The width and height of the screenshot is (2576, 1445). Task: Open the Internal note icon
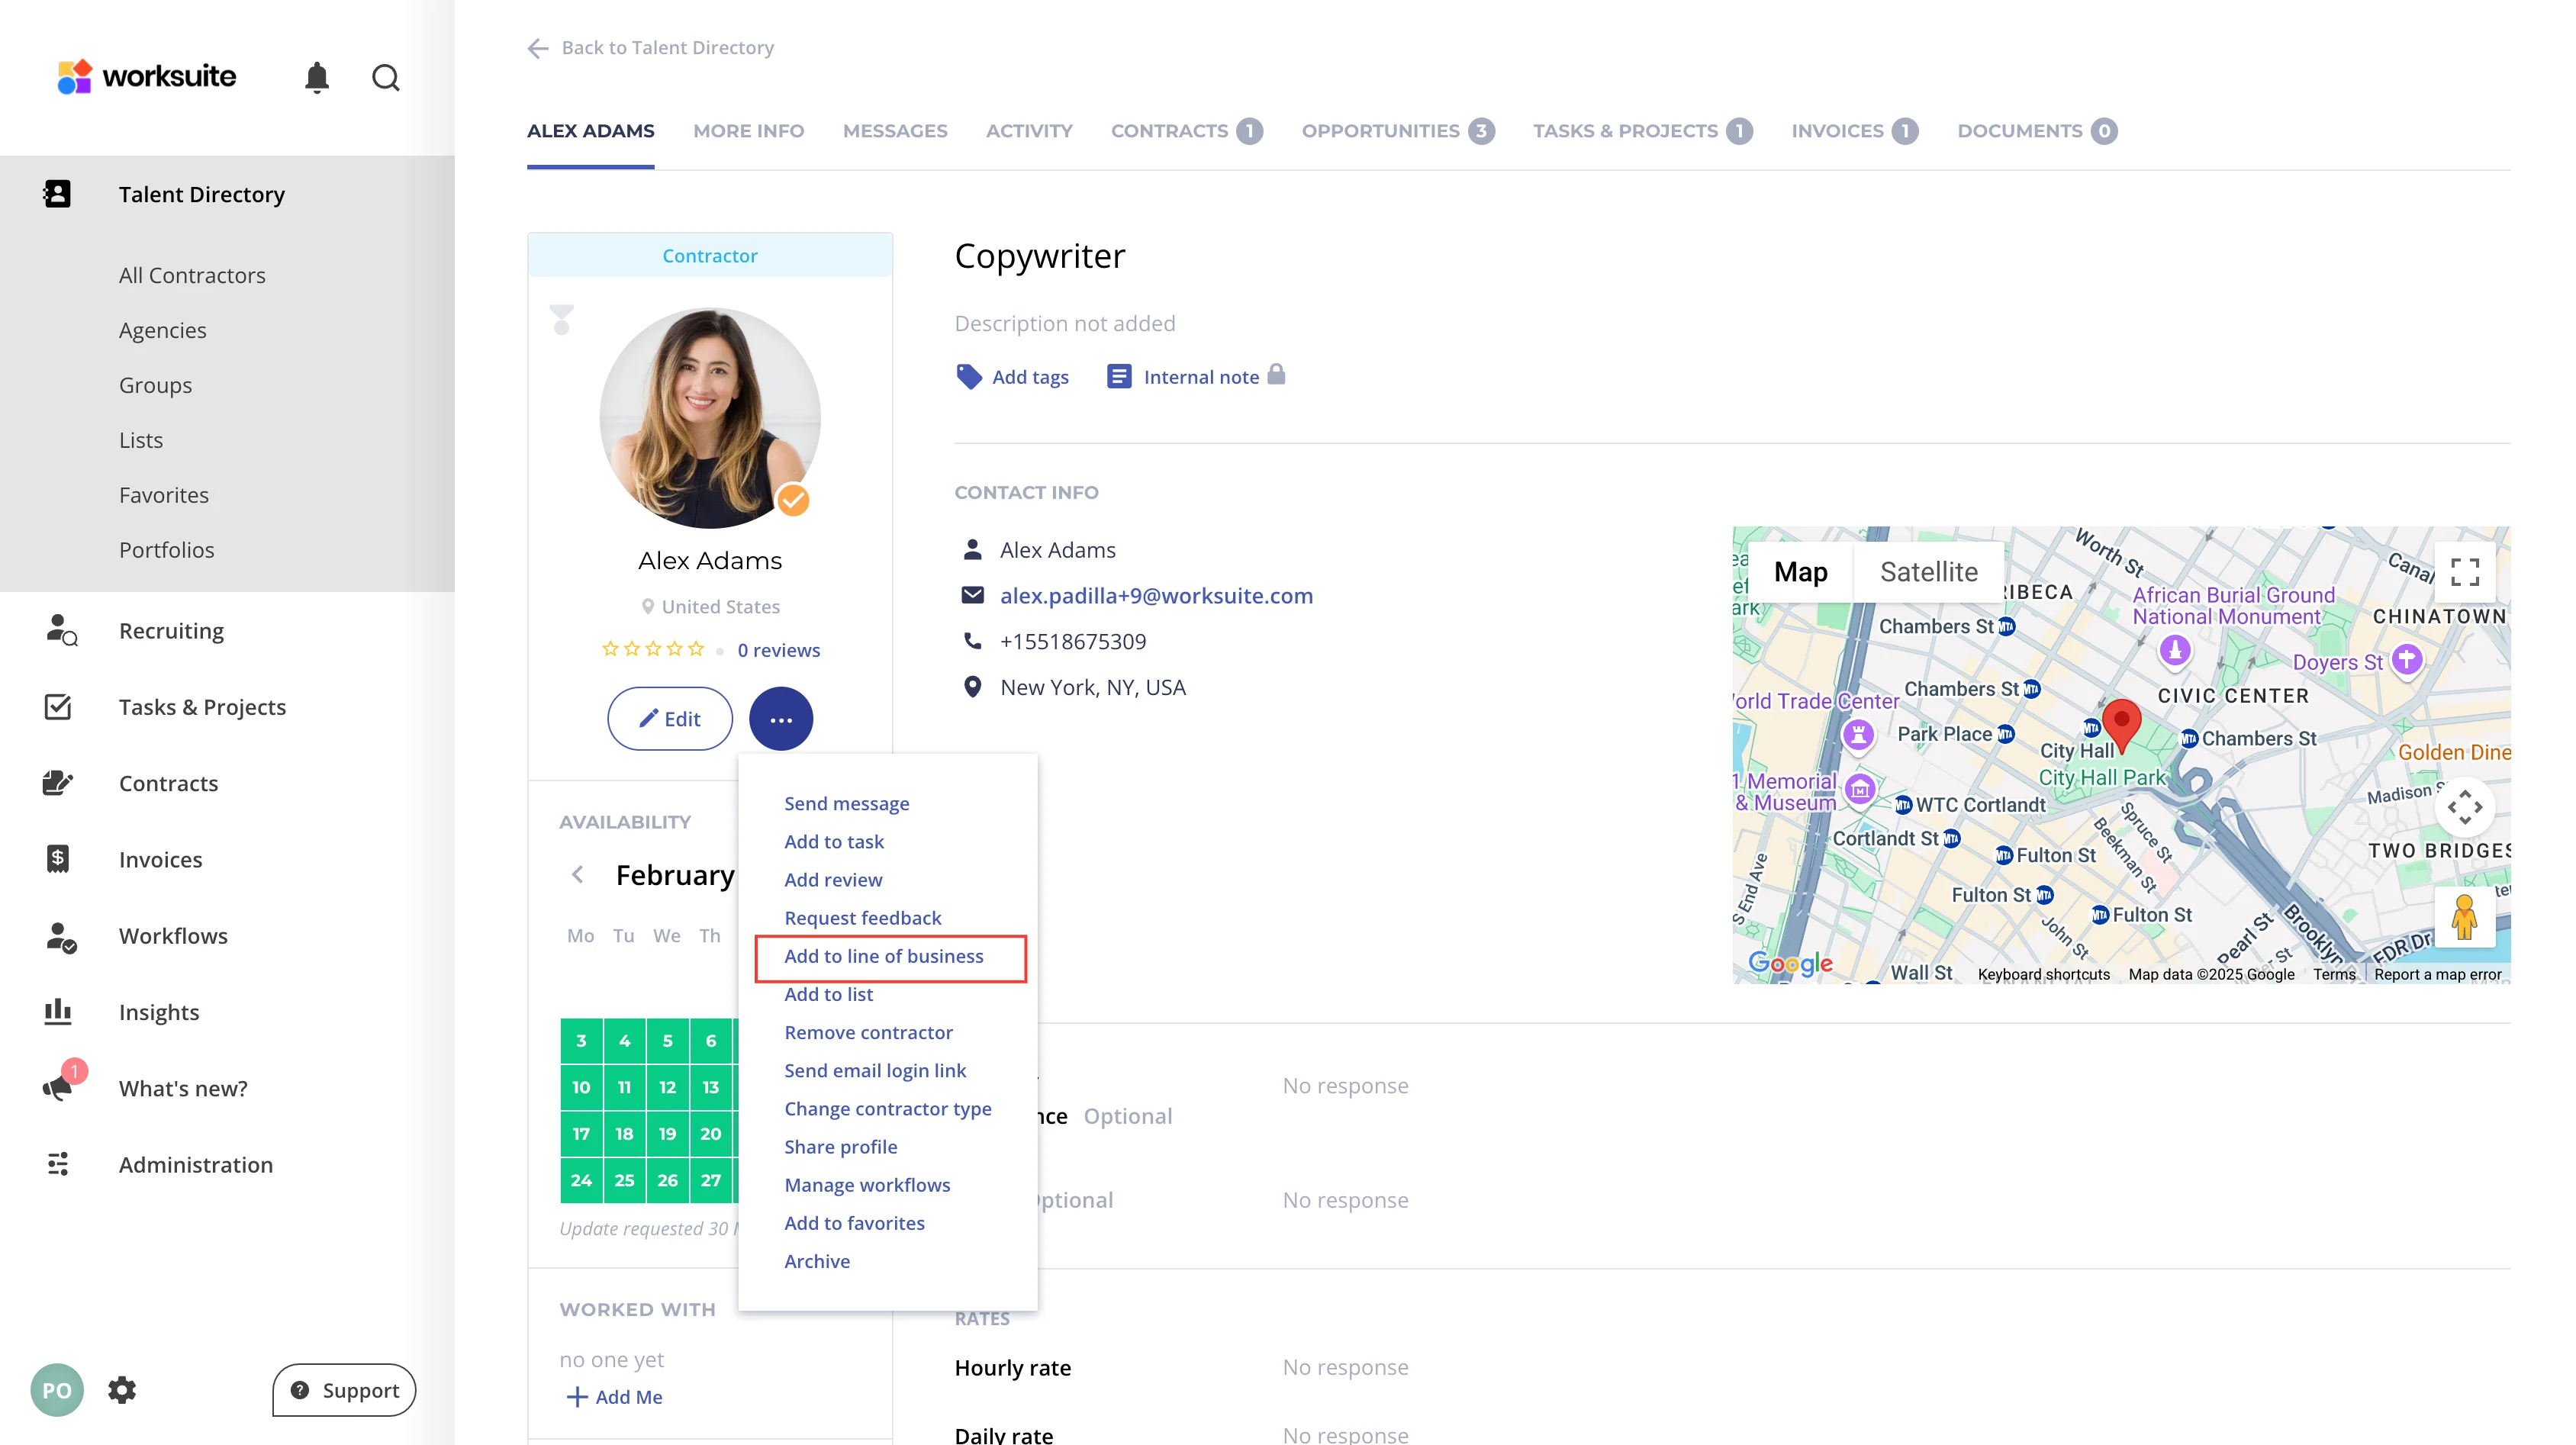[x=1119, y=376]
